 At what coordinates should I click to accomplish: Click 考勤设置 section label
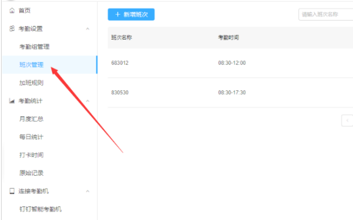coord(31,29)
